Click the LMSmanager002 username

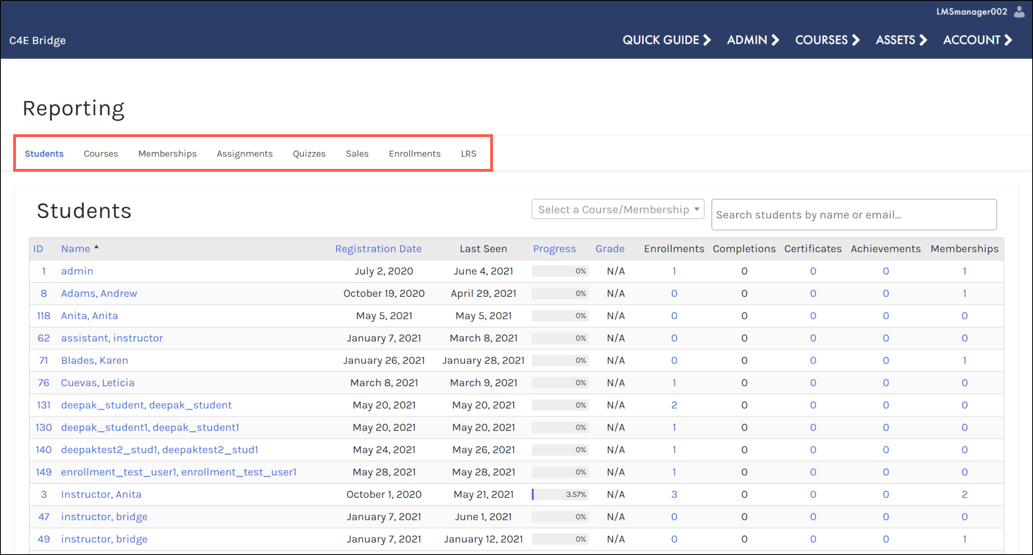pos(971,12)
